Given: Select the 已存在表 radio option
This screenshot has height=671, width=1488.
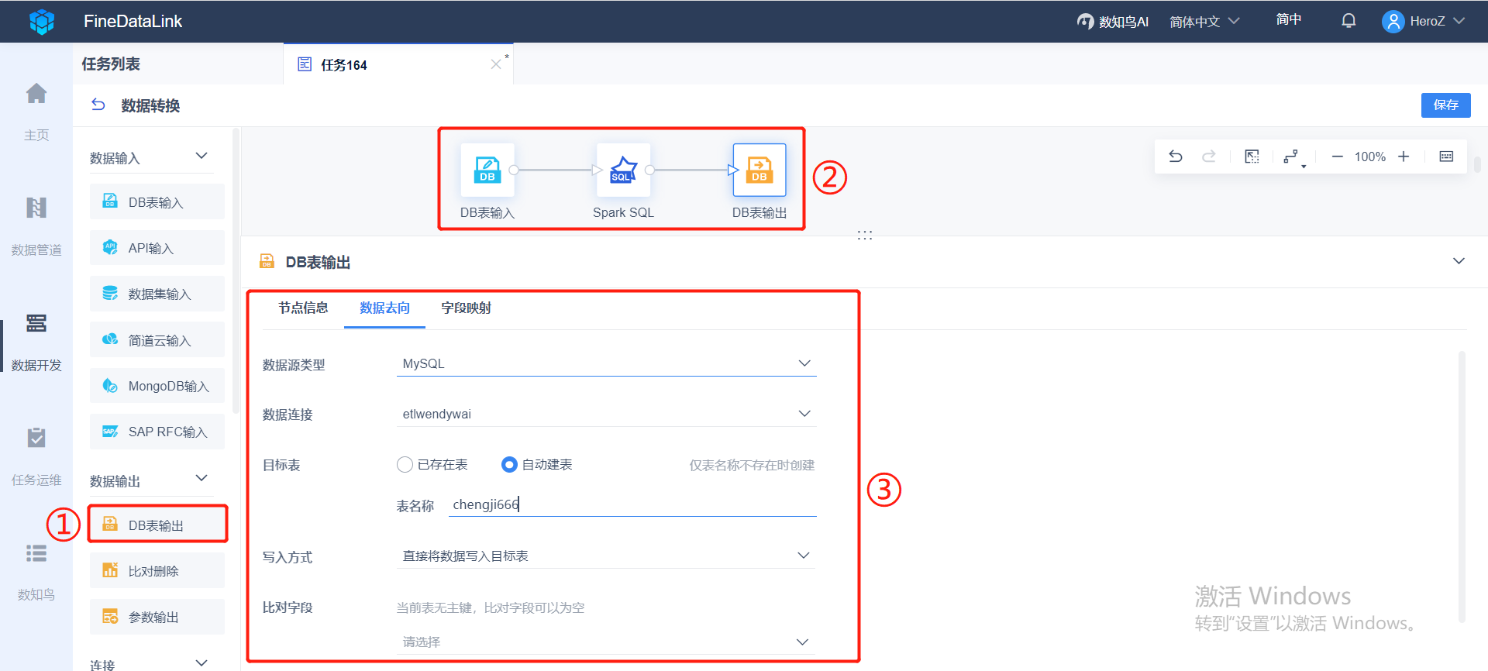Looking at the screenshot, I should pos(405,464).
